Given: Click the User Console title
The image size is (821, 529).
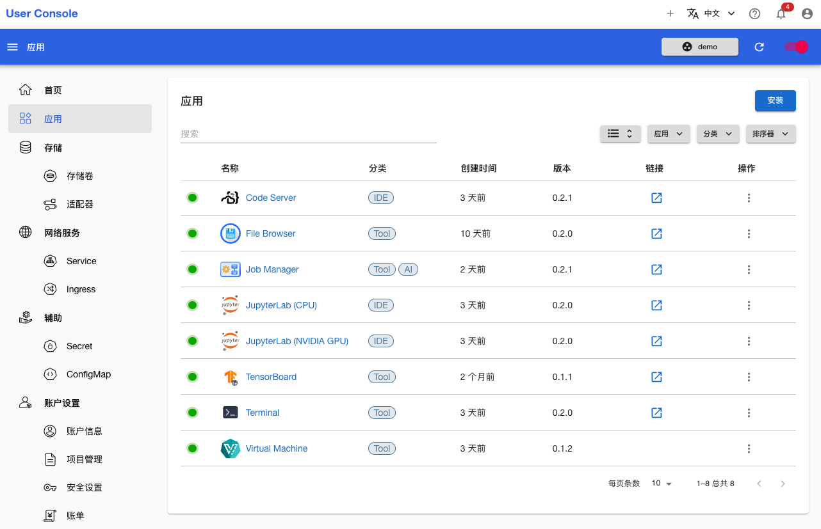Looking at the screenshot, I should [42, 13].
